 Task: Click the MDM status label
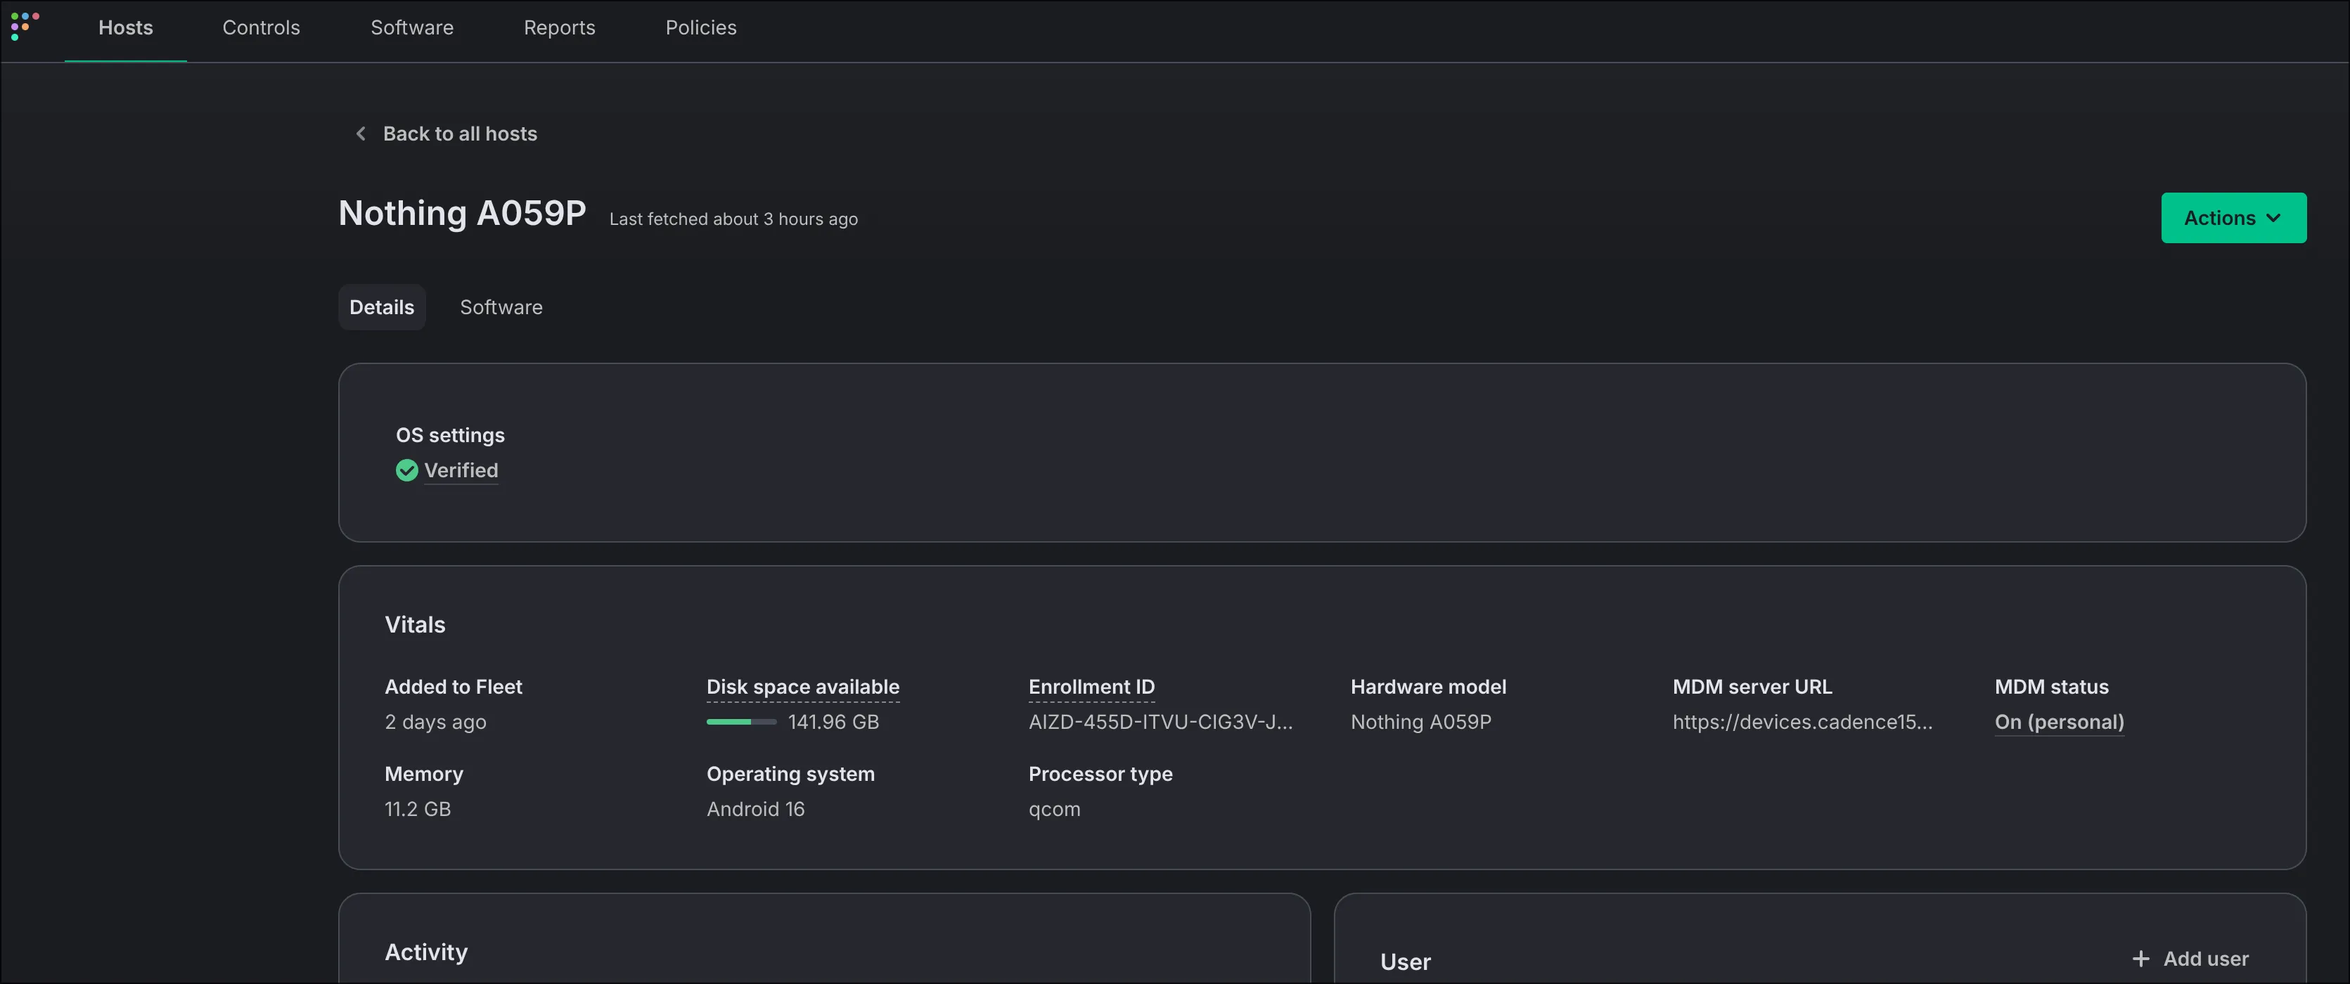pyautogui.click(x=2050, y=687)
